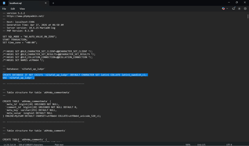Viewport: 249px width, 146px height.
Task: Select the localhost.sql tab
Action: click(x=28, y=3)
